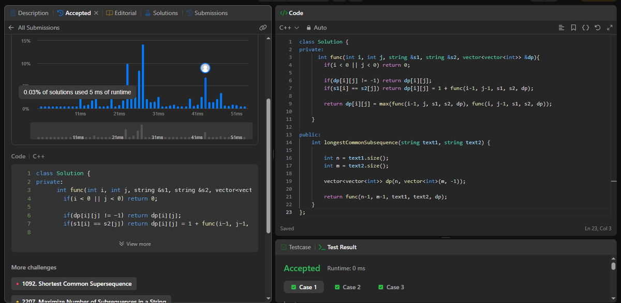Go back to All Submissions
The height and width of the screenshot is (303, 621).
coord(34,27)
